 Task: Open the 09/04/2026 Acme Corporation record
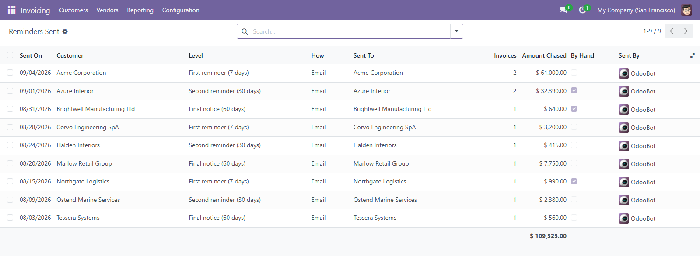point(35,73)
